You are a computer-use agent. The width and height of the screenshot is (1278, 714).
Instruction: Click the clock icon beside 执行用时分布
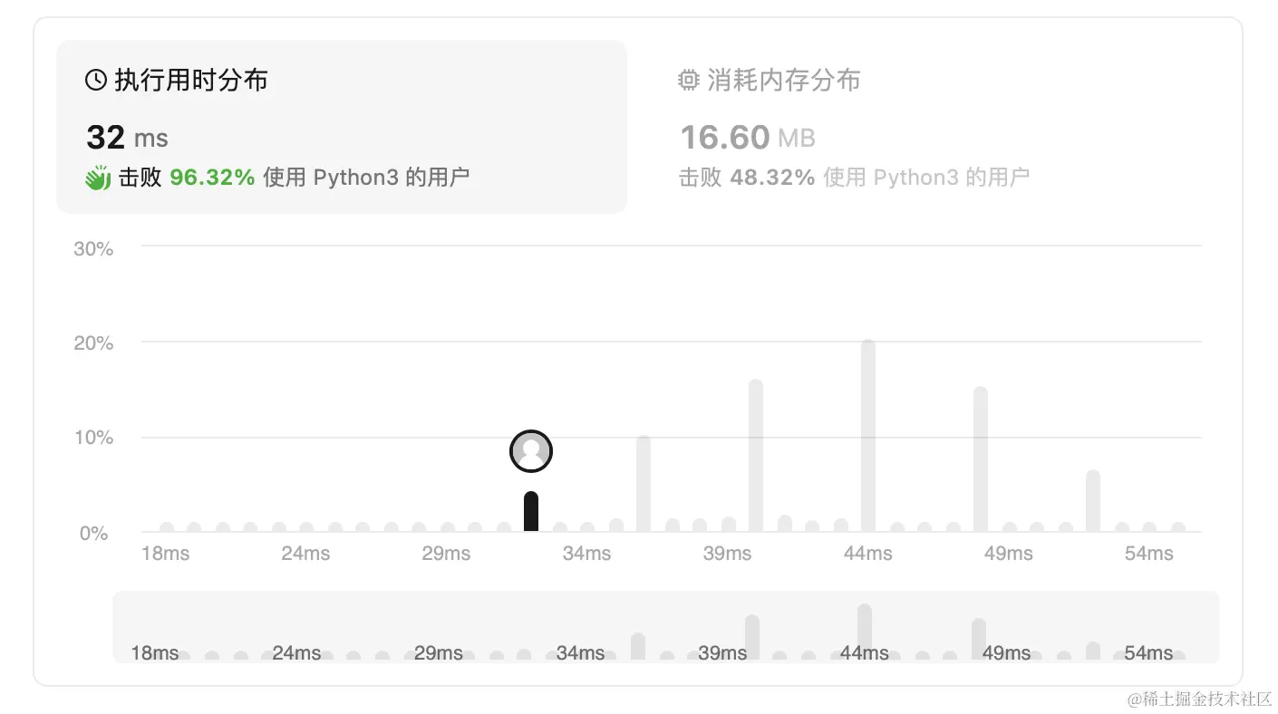pos(95,80)
